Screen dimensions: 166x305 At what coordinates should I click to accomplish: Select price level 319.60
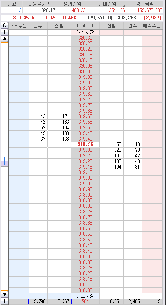pyautogui.click(x=86, y=117)
